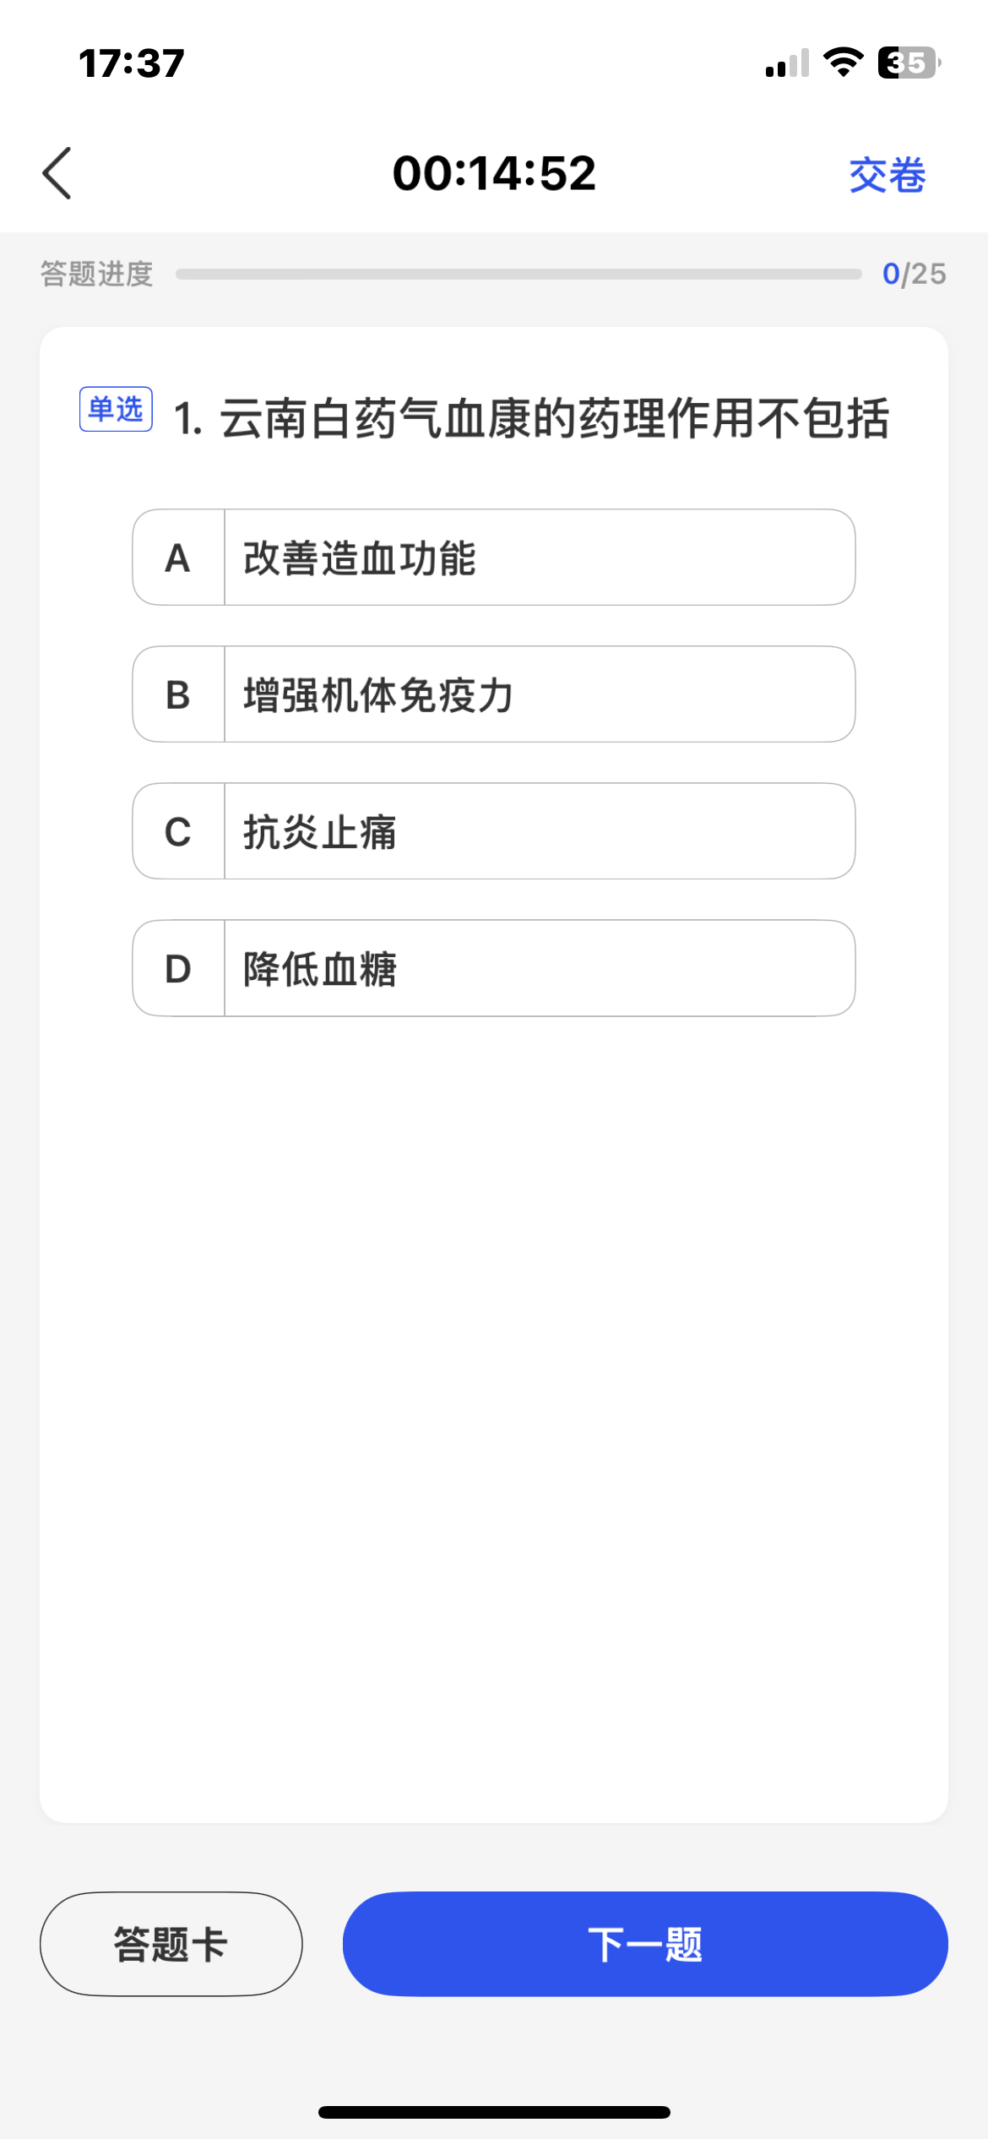The width and height of the screenshot is (988, 2139).
Task: Open the 答题卡 answer sheet
Action: coord(171,1944)
